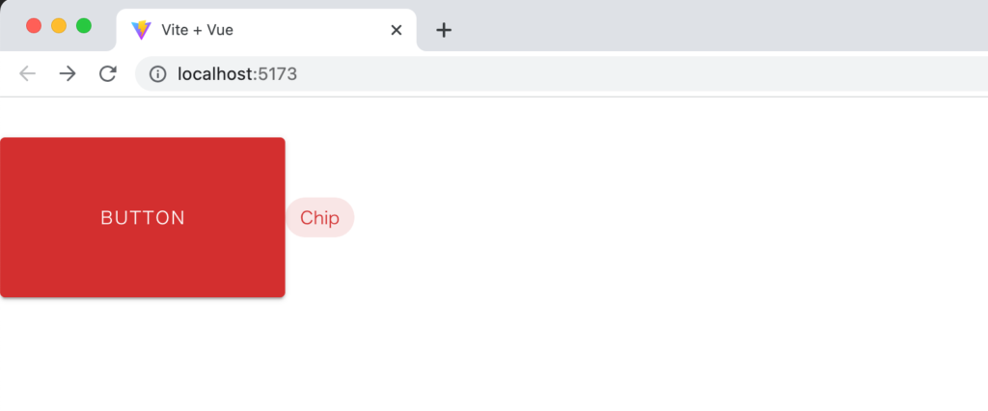
Task: Click the port number 5173 in the URL
Action: click(x=277, y=73)
